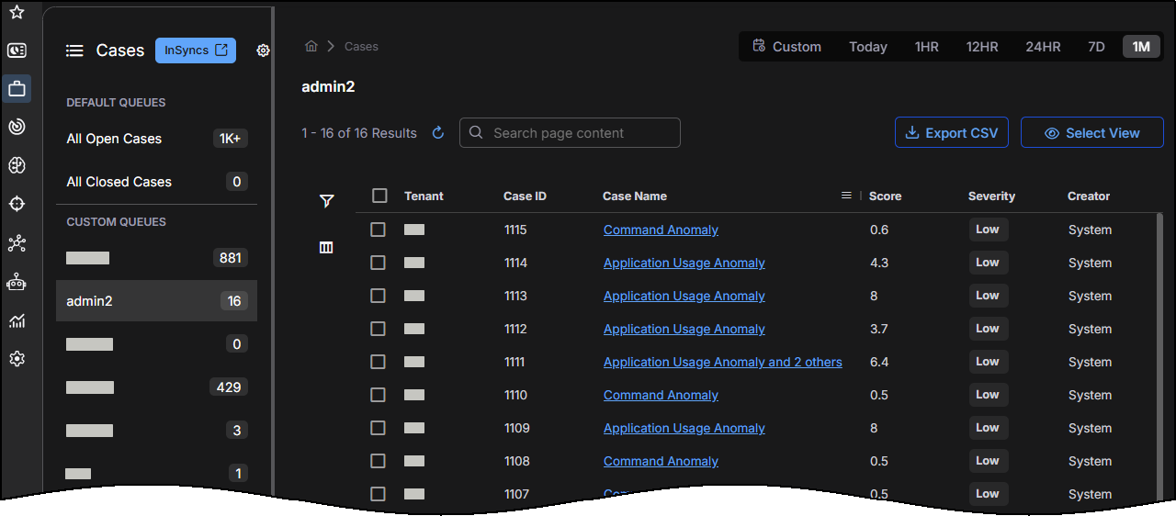Select the checkbox for case 1111
The height and width of the screenshot is (516, 1176).
point(378,362)
